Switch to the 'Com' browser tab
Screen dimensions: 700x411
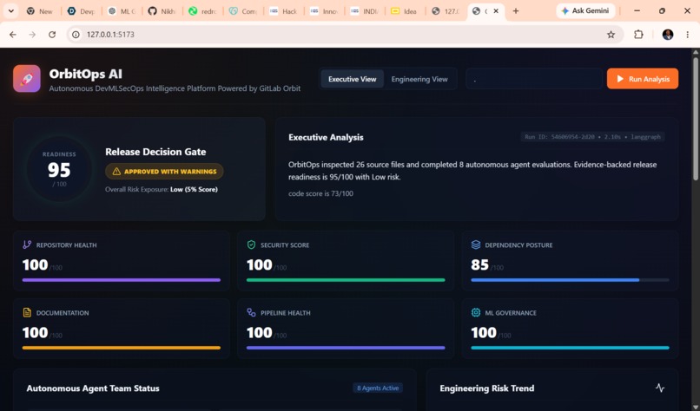(243, 11)
